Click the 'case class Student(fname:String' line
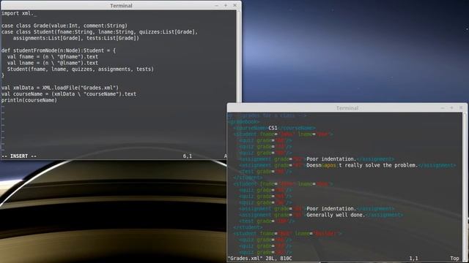469x263 pixels. point(100,32)
